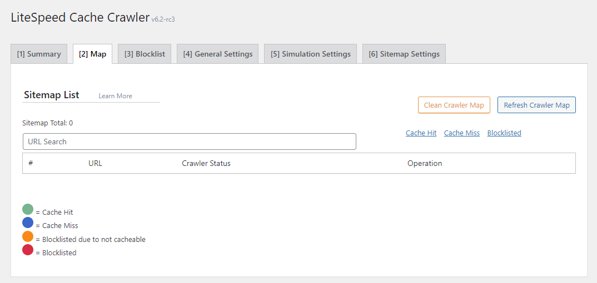Go to [4] General Settings tab
The width and height of the screenshot is (597, 283).
click(217, 54)
